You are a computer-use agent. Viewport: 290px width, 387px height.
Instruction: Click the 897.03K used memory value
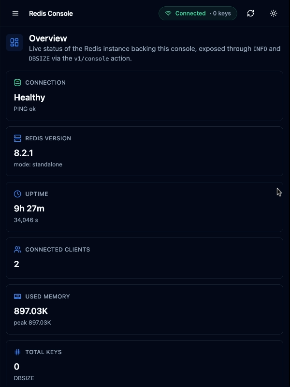pyautogui.click(x=31, y=311)
